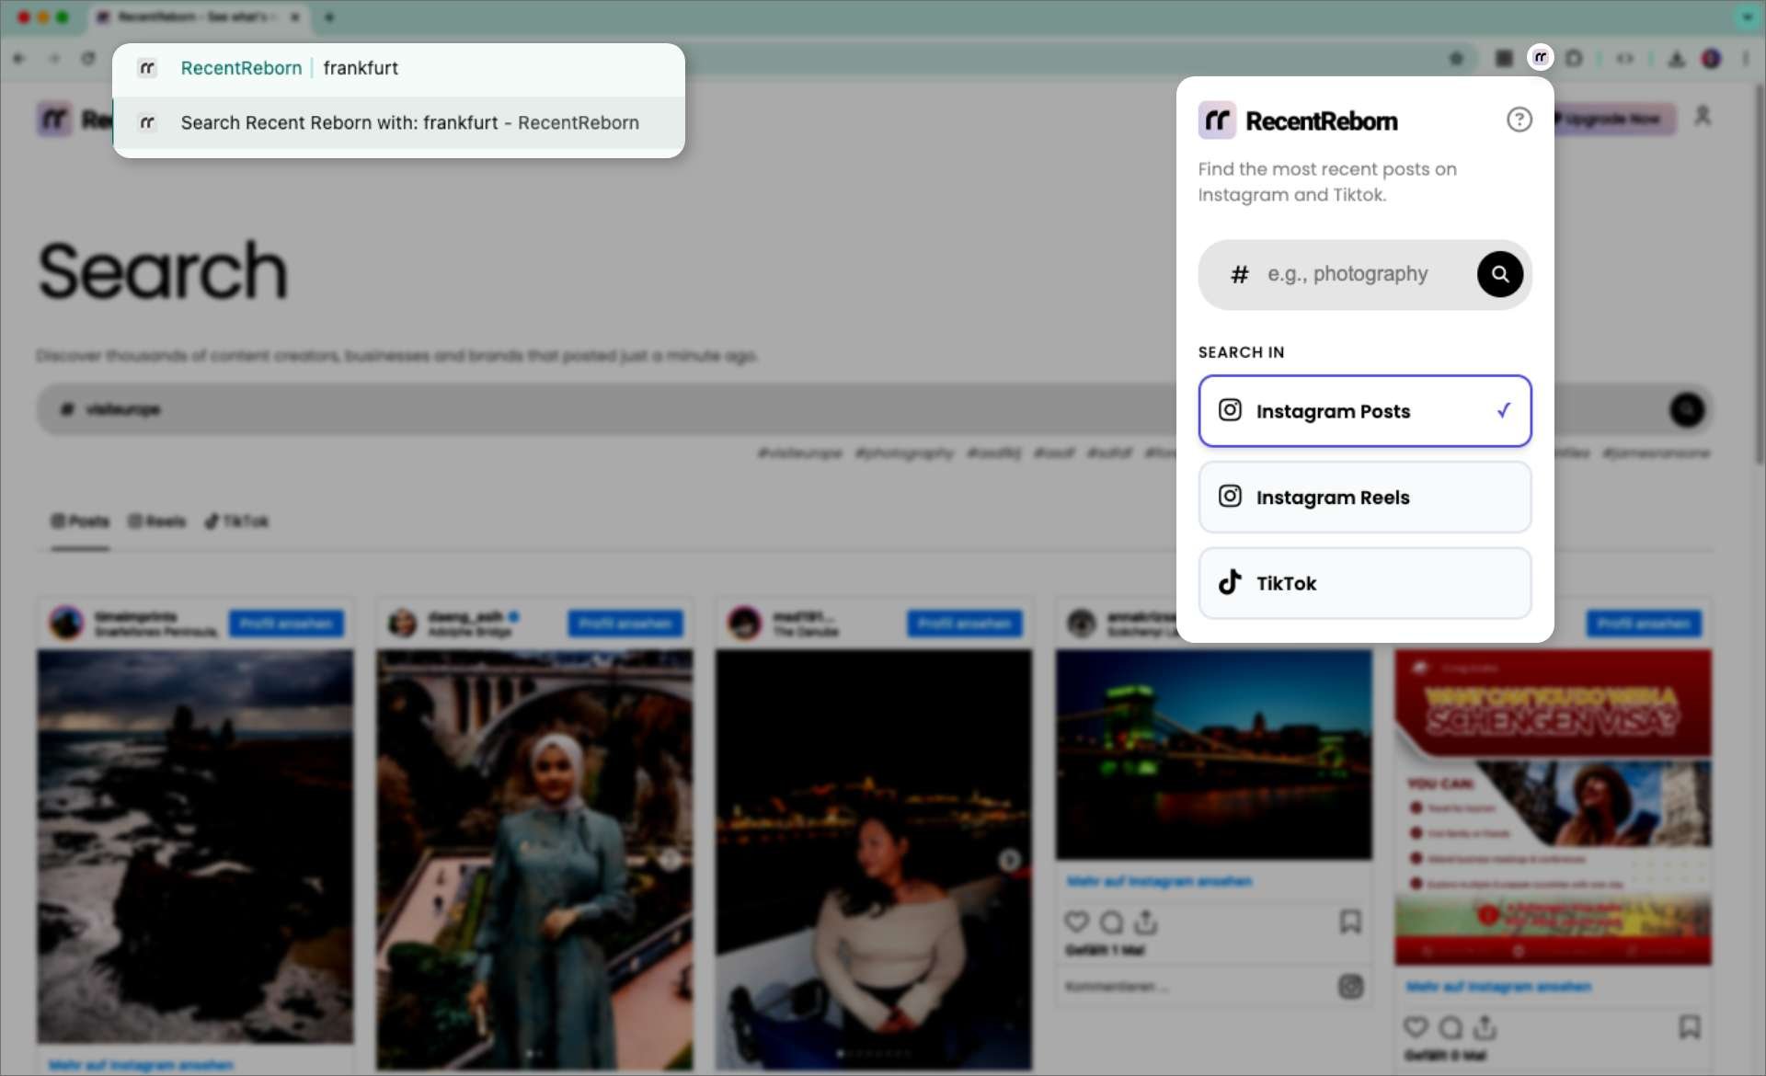Viewport: 1766px width, 1076px height.
Task: Click comment bubble icon under night bridge post
Action: [x=1111, y=921]
